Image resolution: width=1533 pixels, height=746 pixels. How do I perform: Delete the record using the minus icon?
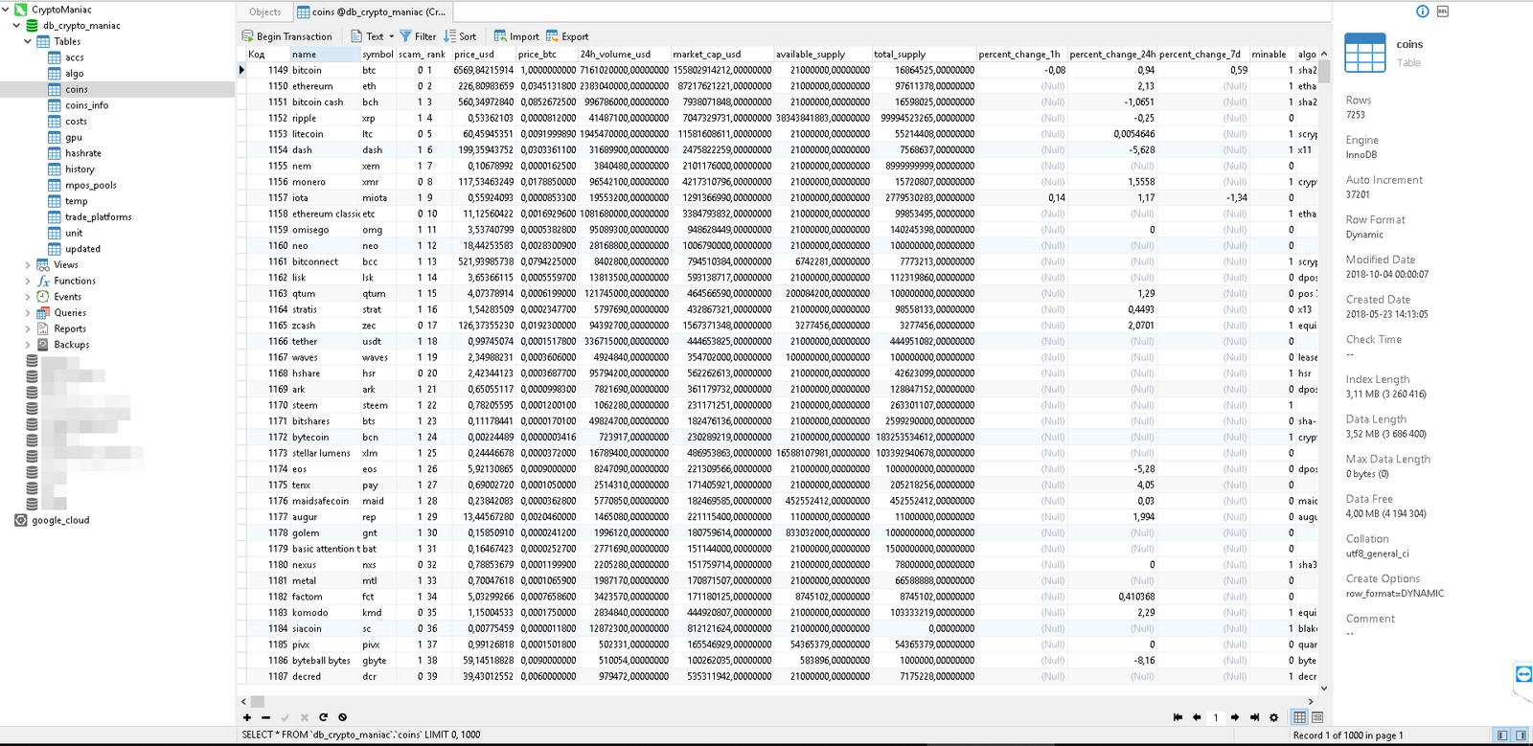[x=265, y=717]
